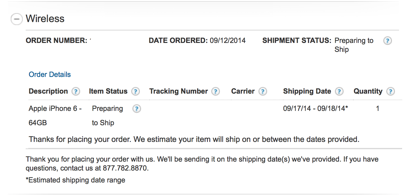Open help beside the item's Preparing to Ship status
Screen dimensions: 408x195
point(136,109)
